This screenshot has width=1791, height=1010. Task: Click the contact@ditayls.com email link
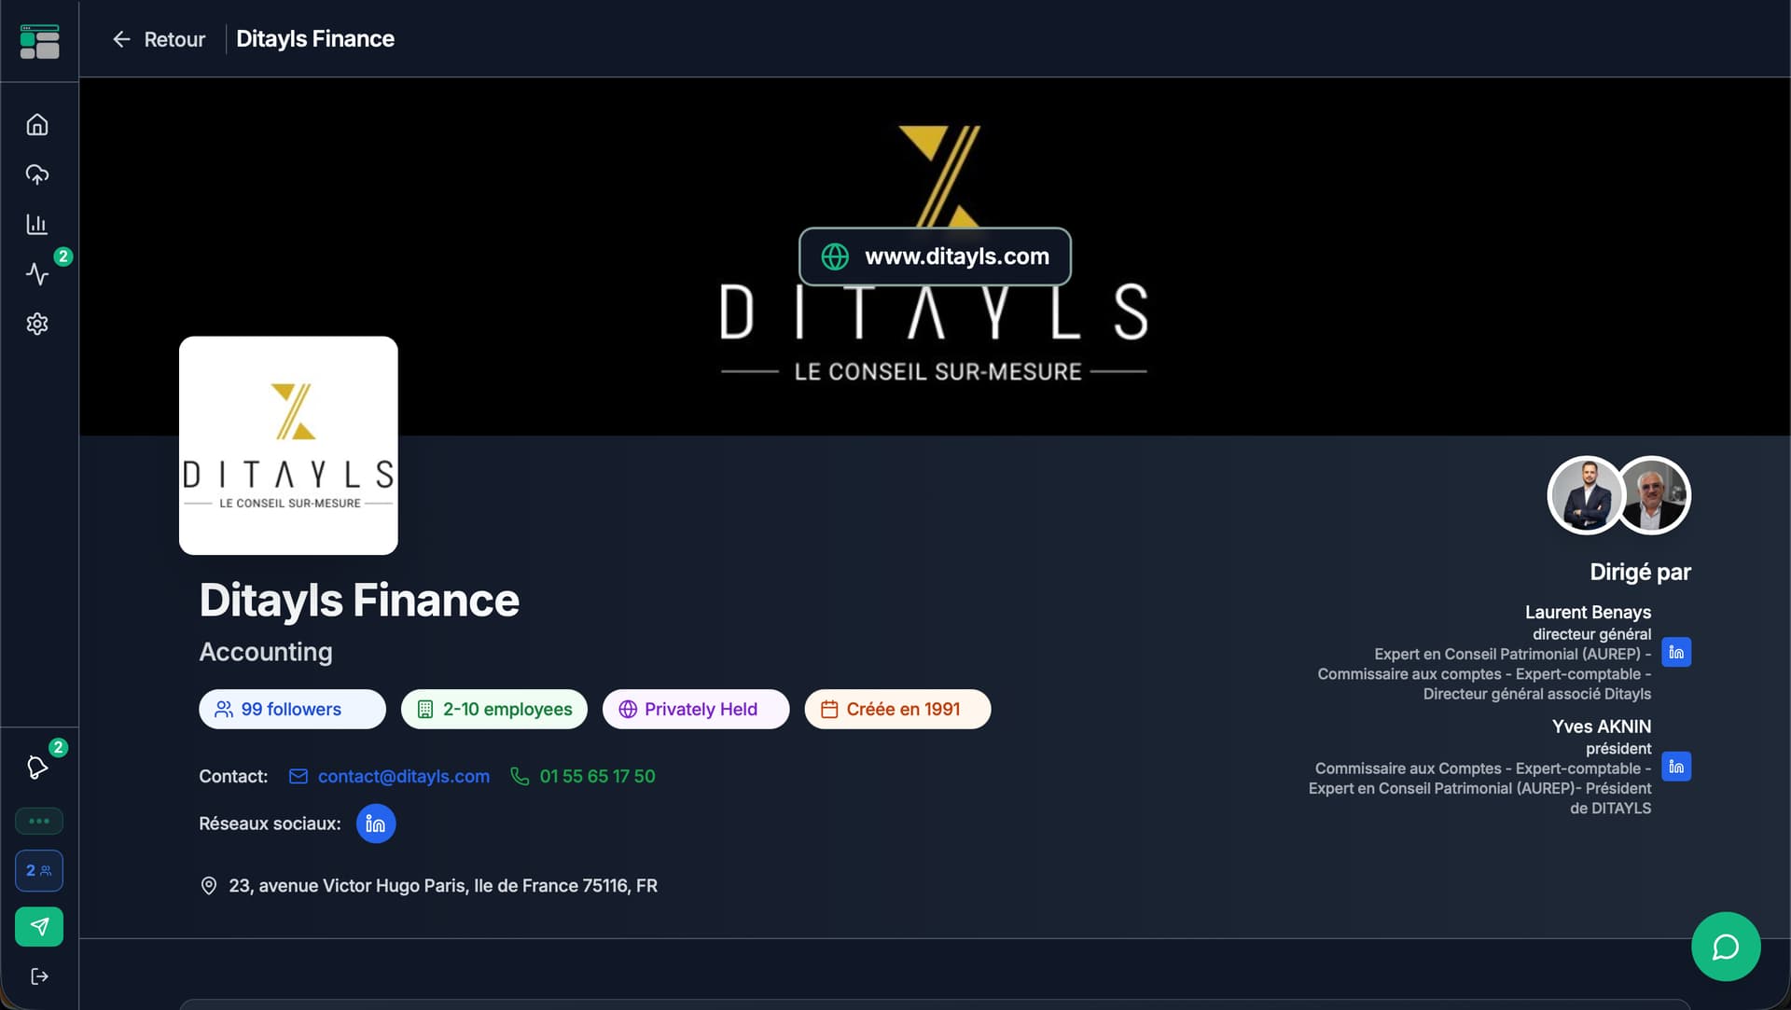point(402,776)
